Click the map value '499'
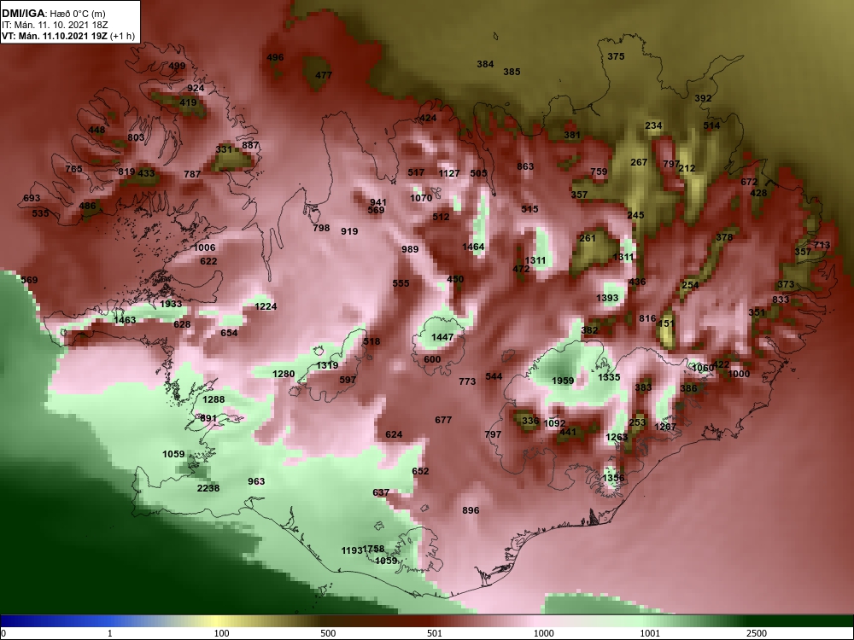 click(177, 66)
